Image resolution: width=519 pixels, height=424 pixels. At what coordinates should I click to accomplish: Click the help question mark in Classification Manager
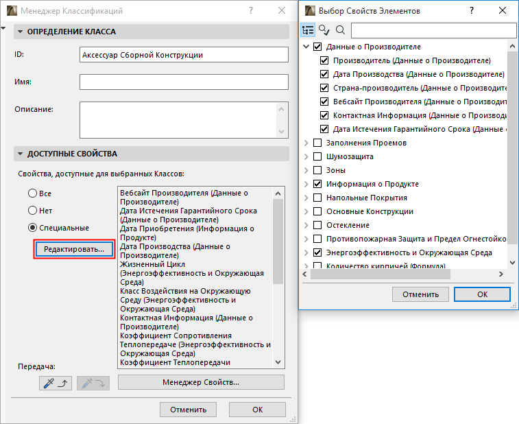[x=251, y=10]
